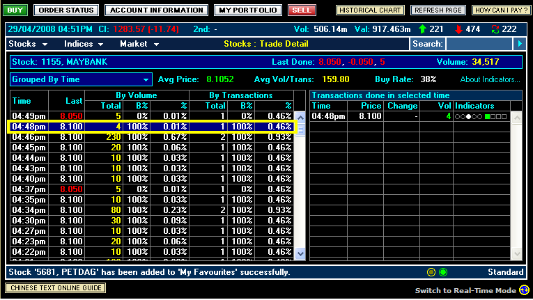Open the About Indicators link
Image resolution: width=533 pixels, height=300 pixels.
[x=490, y=79]
